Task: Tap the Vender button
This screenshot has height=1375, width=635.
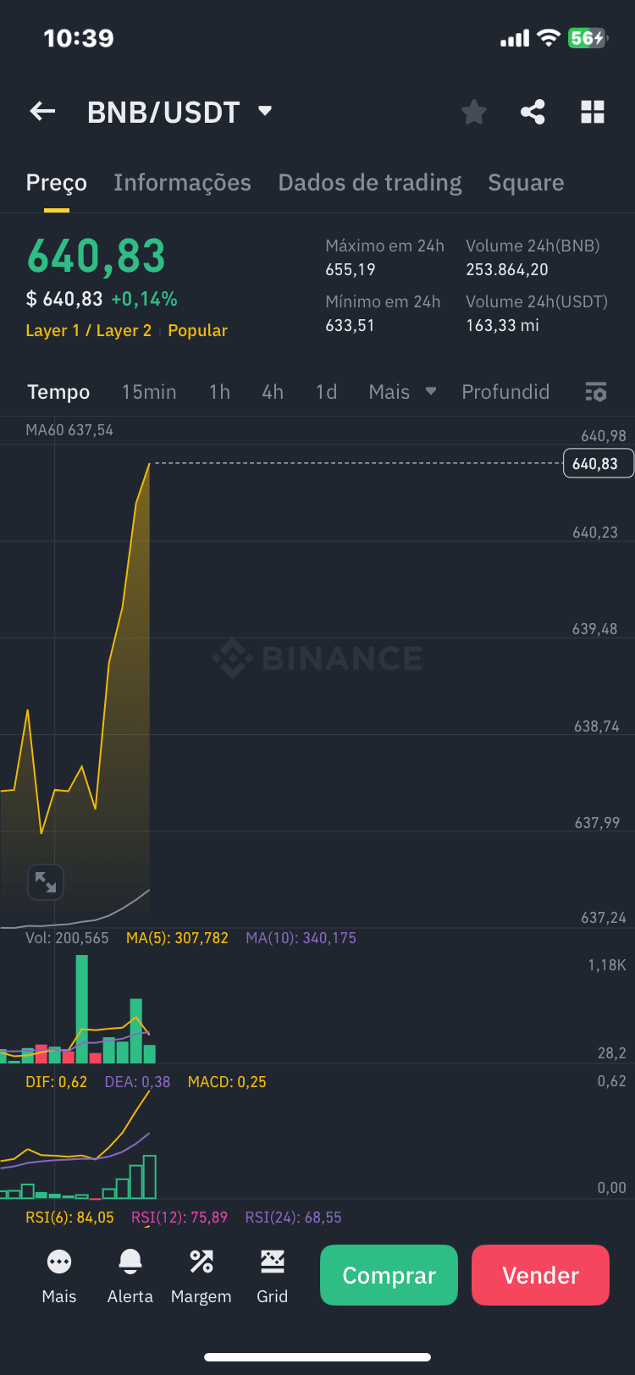Action: (x=540, y=1275)
